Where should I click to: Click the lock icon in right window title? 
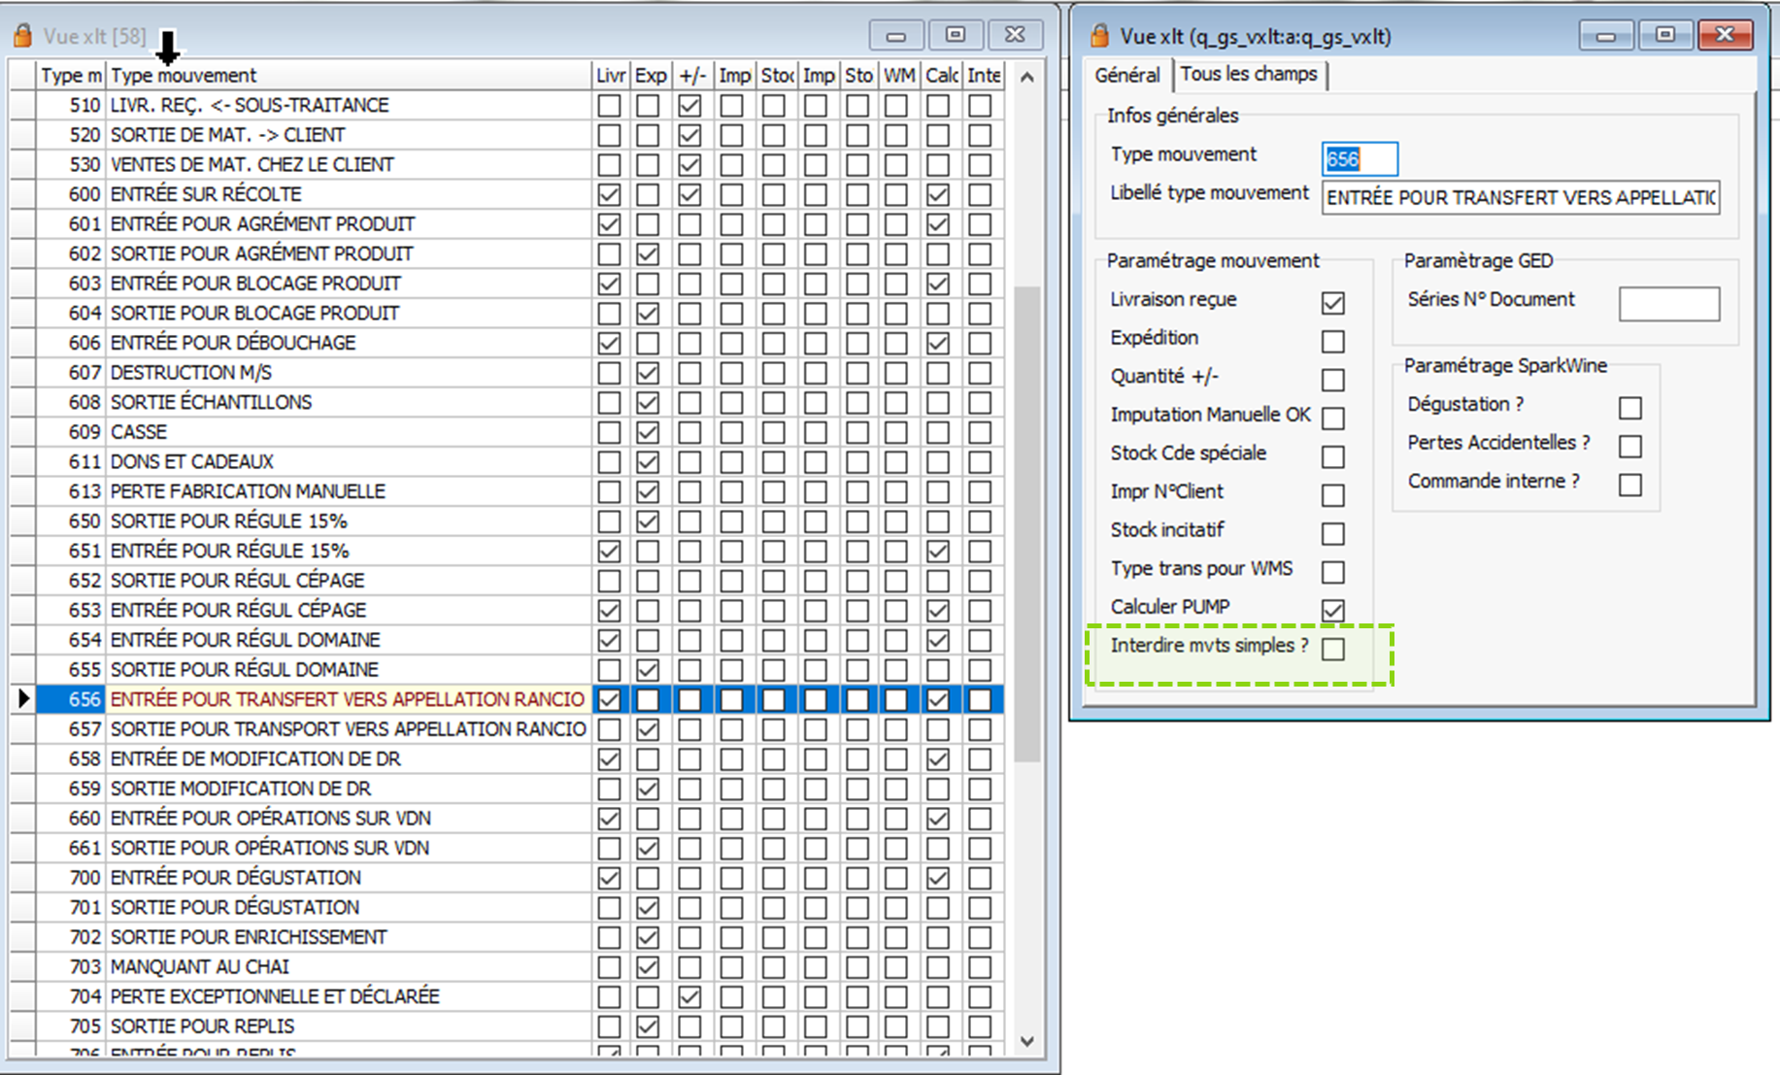point(1099,36)
